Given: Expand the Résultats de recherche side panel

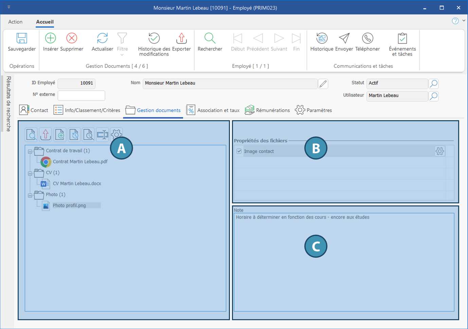Looking at the screenshot, I should tap(8, 104).
